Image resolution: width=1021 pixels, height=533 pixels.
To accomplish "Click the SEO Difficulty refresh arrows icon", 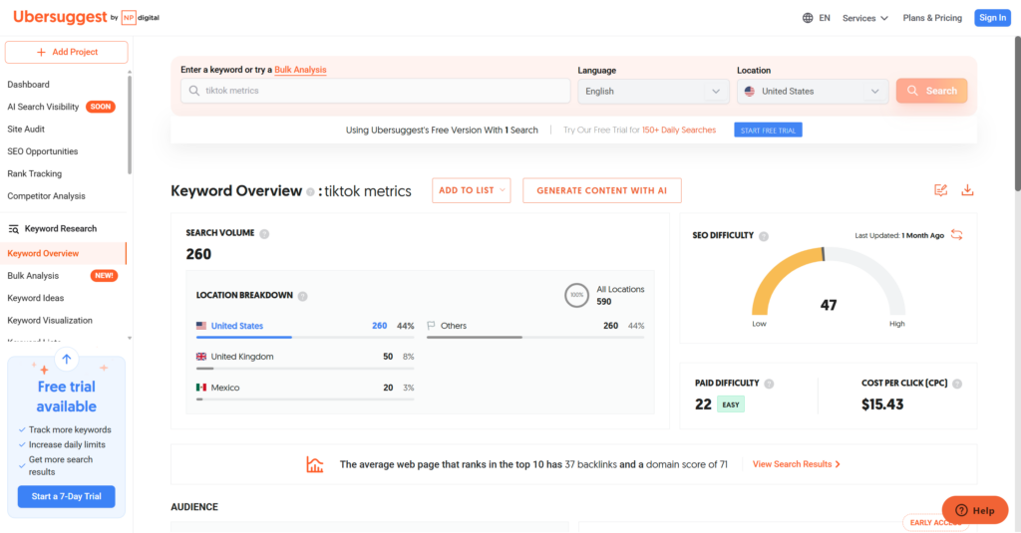I will point(957,235).
